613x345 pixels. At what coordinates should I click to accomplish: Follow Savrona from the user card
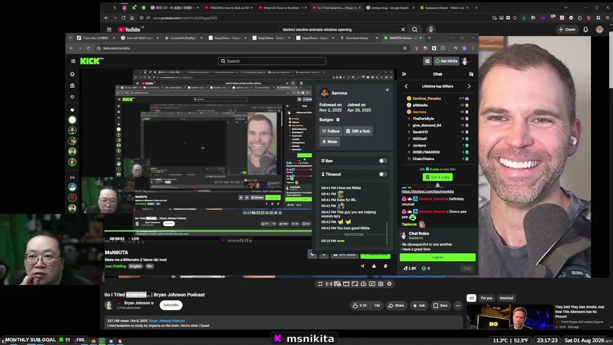[x=331, y=131]
